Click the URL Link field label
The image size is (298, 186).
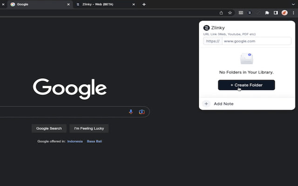pyautogui.click(x=230, y=34)
